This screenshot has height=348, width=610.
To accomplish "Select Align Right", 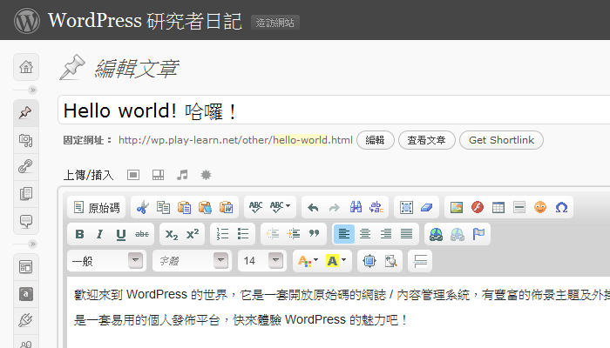I will pyautogui.click(x=386, y=234).
